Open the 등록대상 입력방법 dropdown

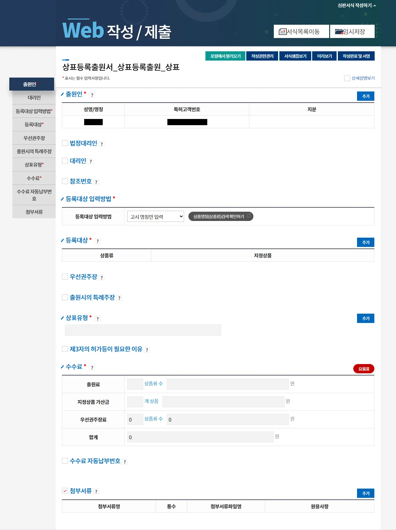click(155, 217)
